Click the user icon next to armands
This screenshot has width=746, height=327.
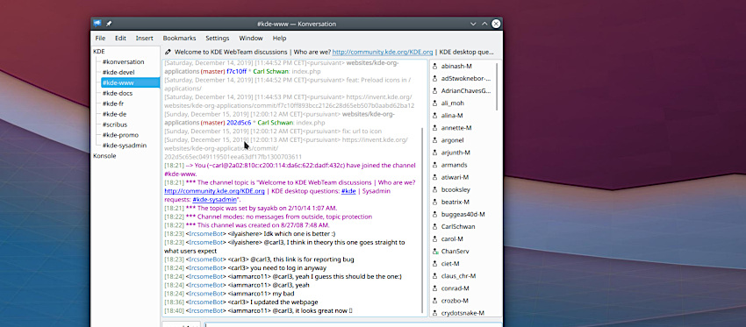(434, 165)
